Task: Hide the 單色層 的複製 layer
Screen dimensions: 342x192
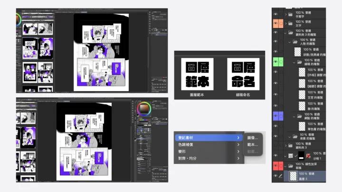Action: tap(275, 126)
